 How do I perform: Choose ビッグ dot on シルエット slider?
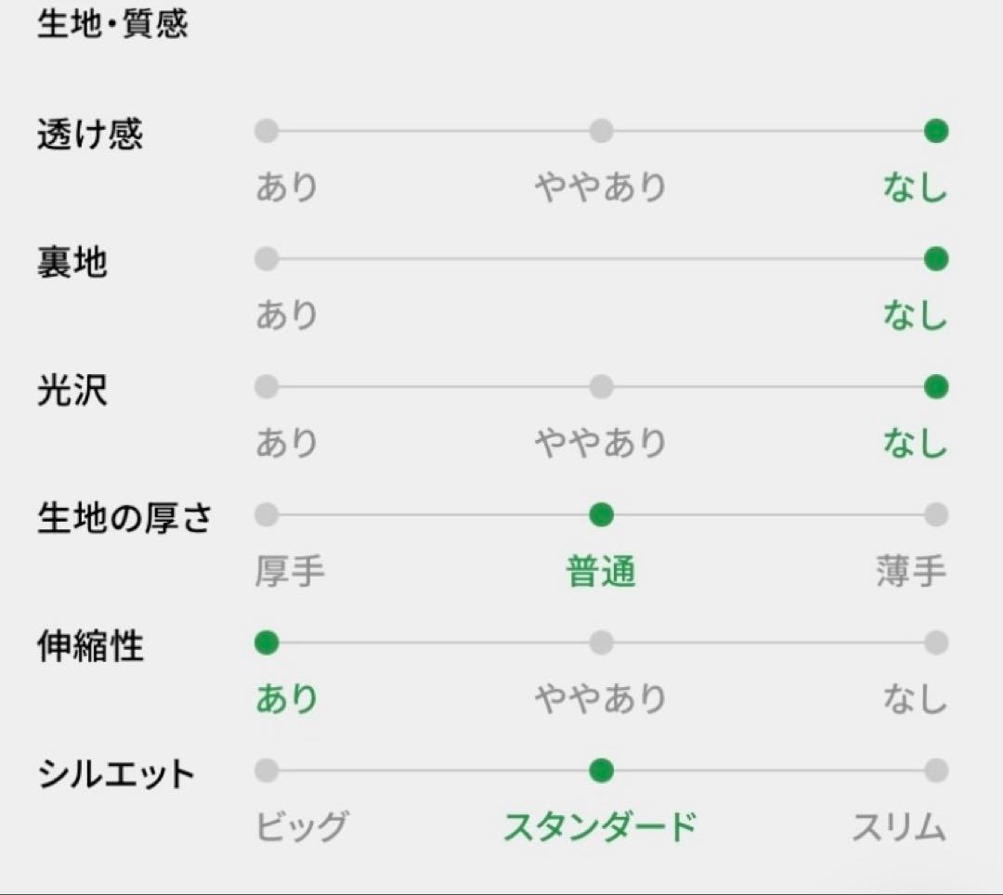coord(267,771)
